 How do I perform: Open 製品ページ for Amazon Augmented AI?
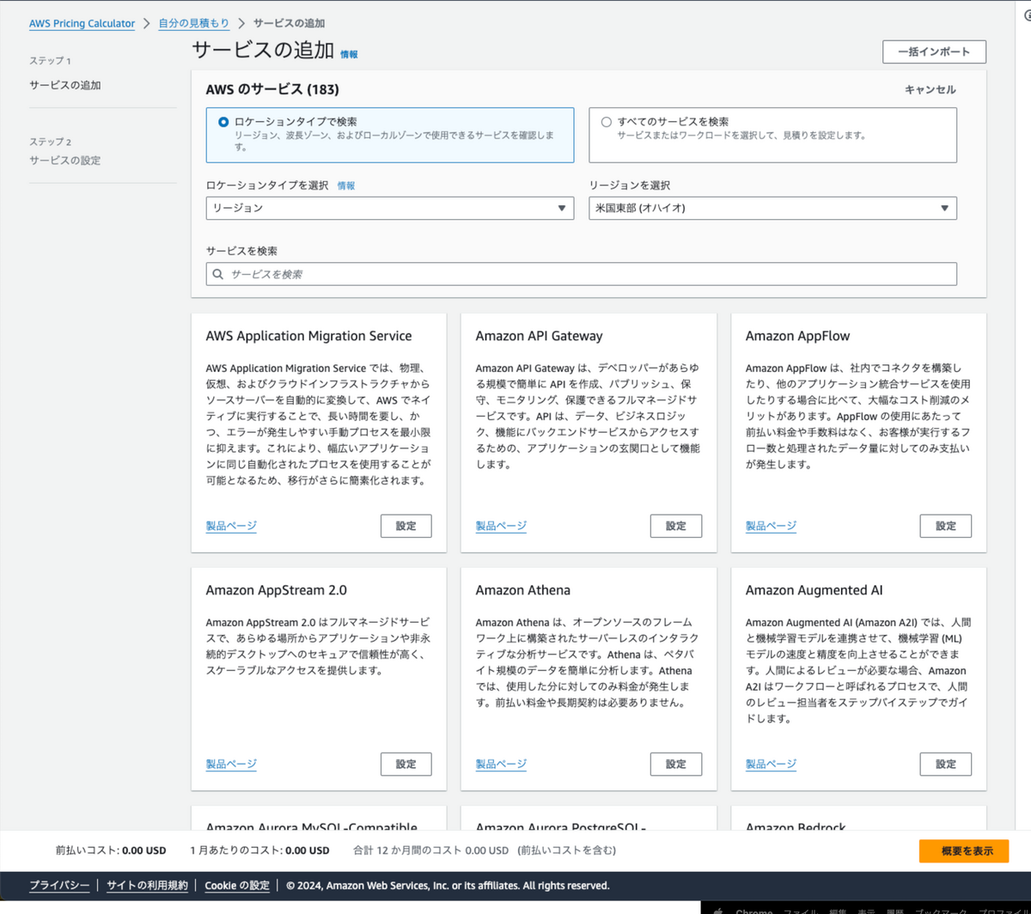pyautogui.click(x=771, y=764)
